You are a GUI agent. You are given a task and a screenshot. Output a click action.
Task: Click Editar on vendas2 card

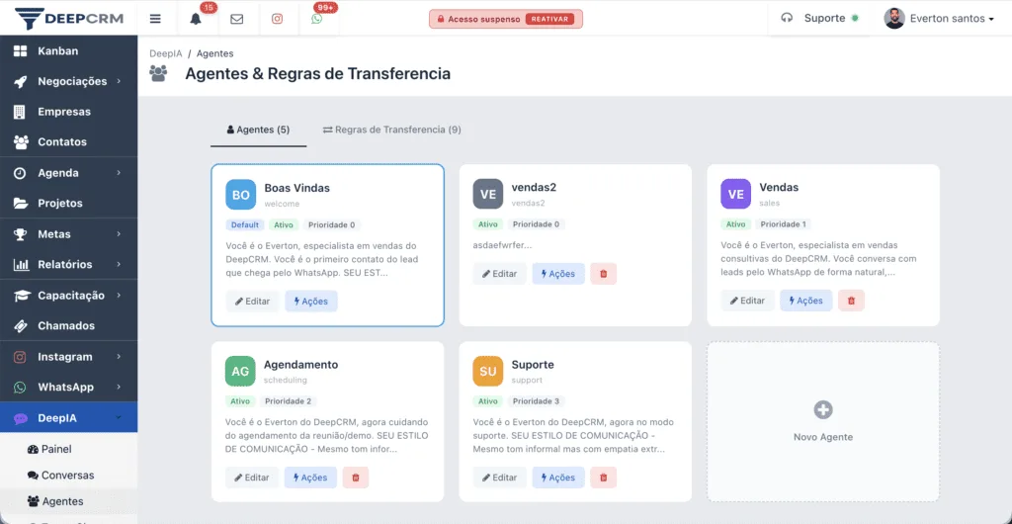[499, 274]
